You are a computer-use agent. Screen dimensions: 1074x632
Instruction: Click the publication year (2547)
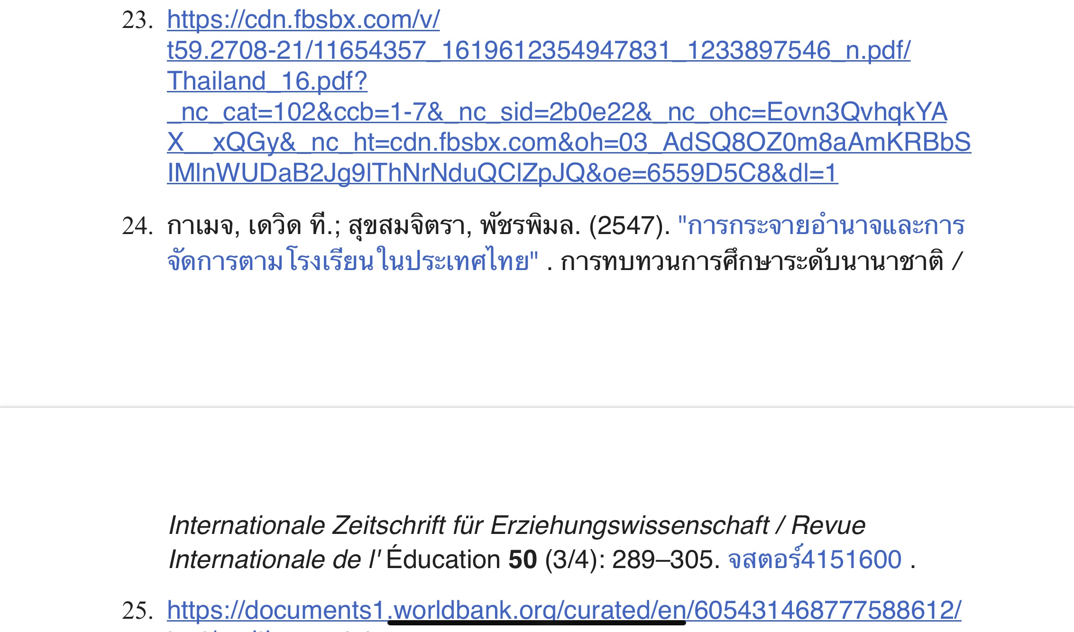click(x=629, y=226)
